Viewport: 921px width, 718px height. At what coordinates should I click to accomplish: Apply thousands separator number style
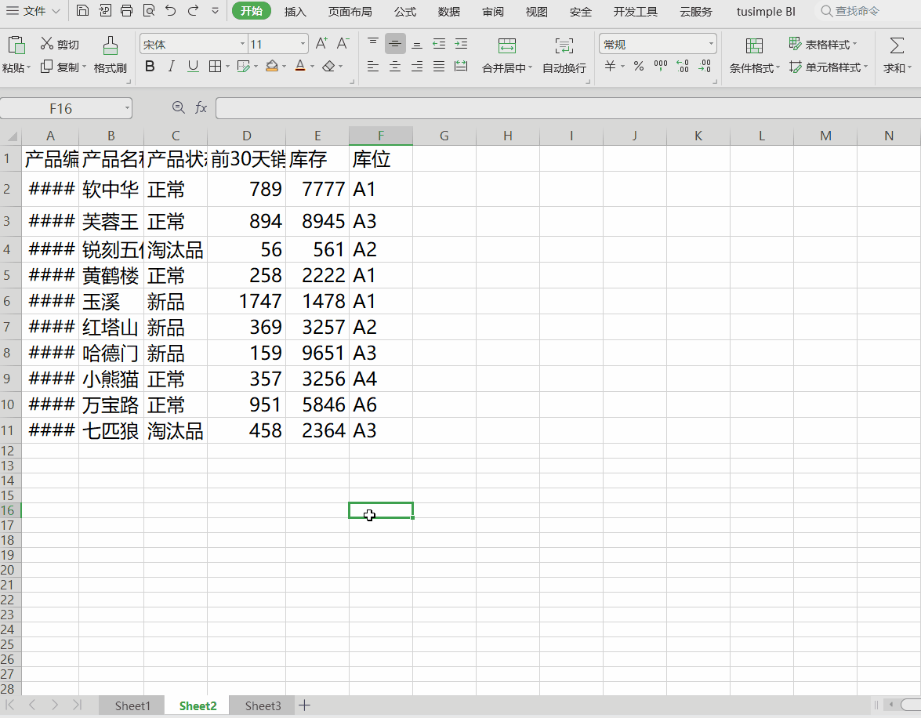click(x=661, y=67)
